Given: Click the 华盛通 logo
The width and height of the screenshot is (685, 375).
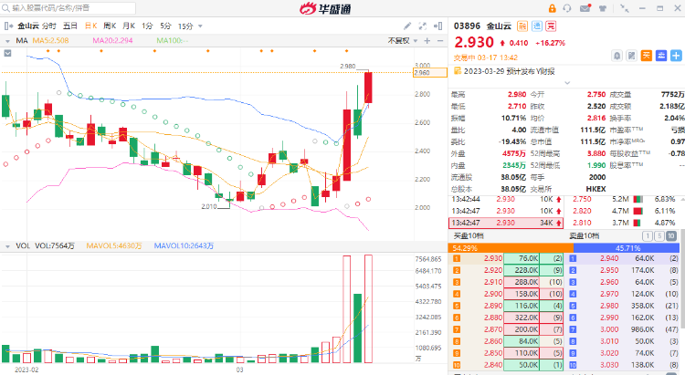Looking at the screenshot, I should (x=325, y=8).
